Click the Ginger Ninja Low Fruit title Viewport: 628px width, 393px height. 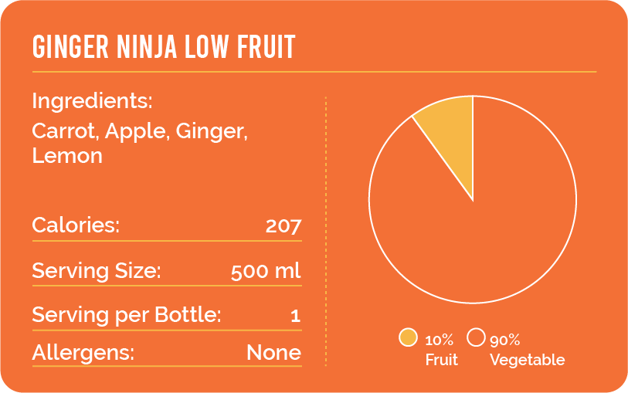click(x=164, y=48)
